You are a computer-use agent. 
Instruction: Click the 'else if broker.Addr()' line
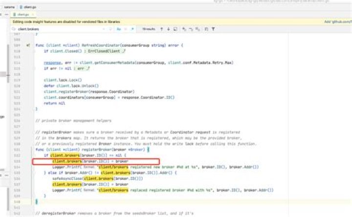pyautogui.click(x=110, y=173)
